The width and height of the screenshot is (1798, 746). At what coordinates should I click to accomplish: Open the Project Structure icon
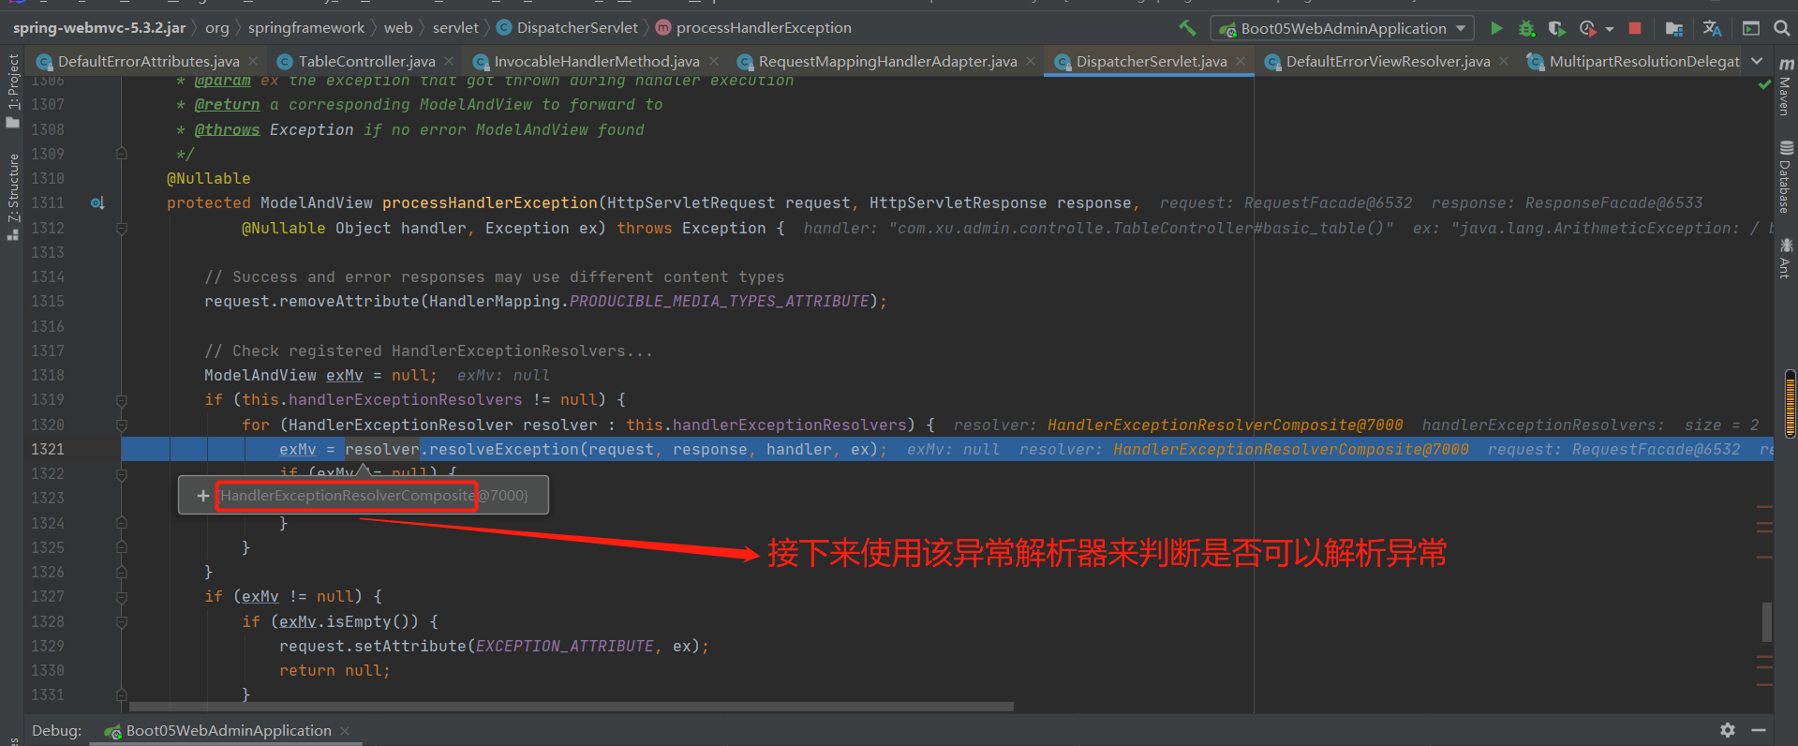[x=1674, y=28]
